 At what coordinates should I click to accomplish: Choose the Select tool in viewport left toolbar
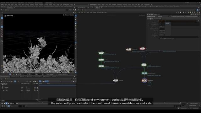pos(2,18)
